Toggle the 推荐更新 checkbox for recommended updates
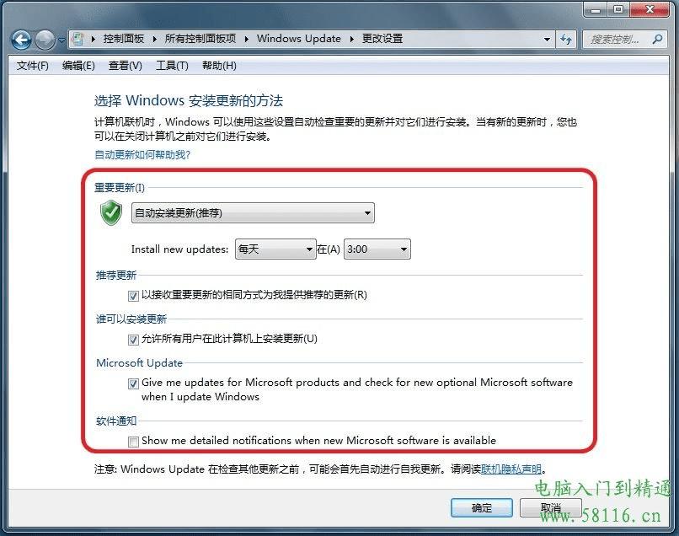 coord(133,296)
